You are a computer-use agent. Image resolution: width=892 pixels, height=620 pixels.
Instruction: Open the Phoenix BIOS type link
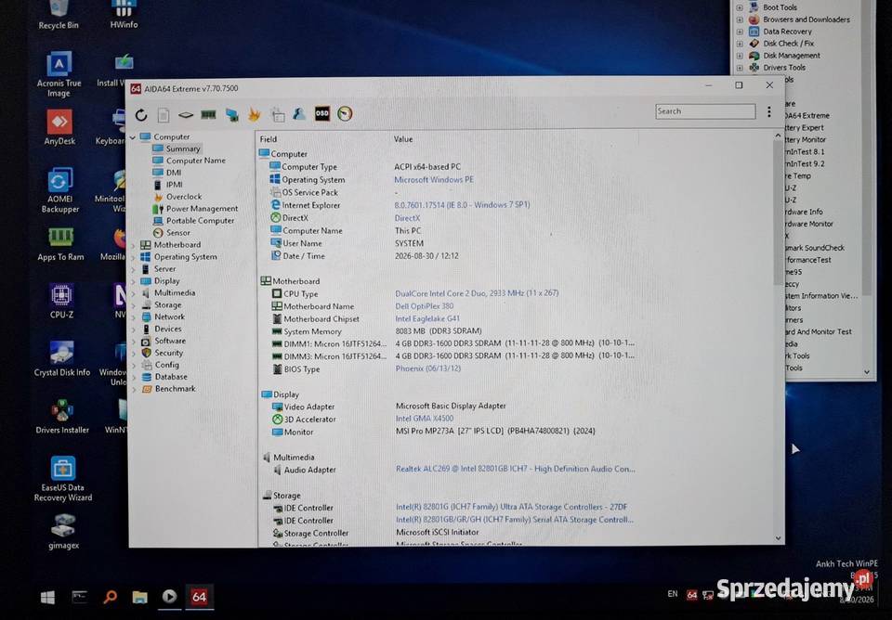click(x=427, y=368)
